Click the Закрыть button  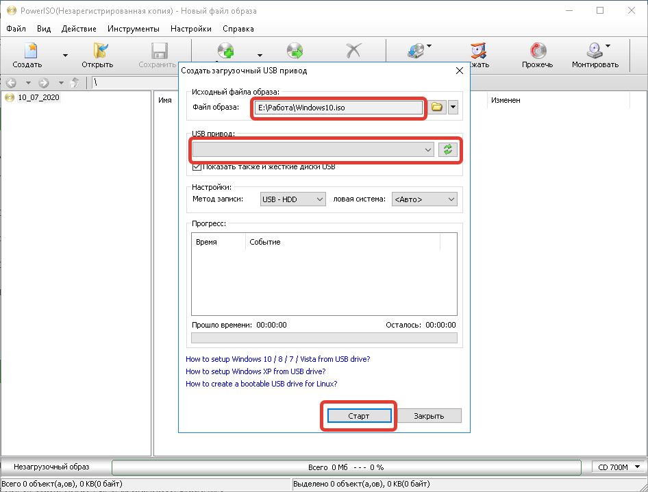pyautogui.click(x=429, y=416)
